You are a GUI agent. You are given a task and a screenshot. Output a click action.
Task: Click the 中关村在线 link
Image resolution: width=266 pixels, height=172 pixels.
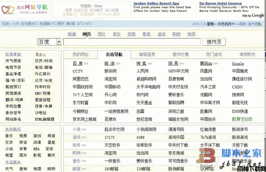(x=178, y=87)
